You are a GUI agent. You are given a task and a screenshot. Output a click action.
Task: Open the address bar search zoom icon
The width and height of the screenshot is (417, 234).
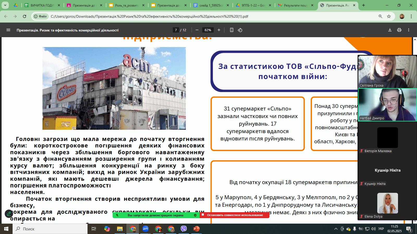381,16
